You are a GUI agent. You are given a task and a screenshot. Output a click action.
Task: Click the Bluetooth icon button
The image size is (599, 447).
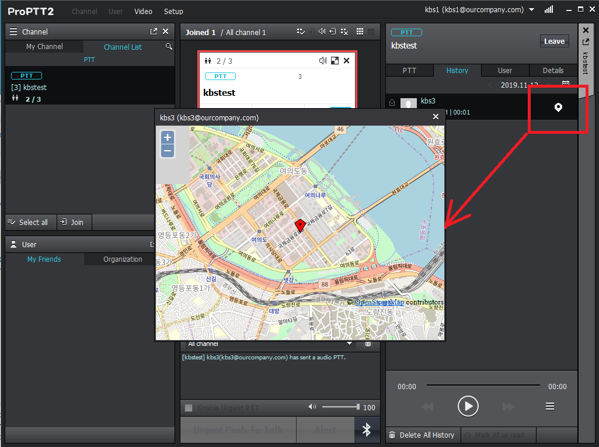click(367, 430)
